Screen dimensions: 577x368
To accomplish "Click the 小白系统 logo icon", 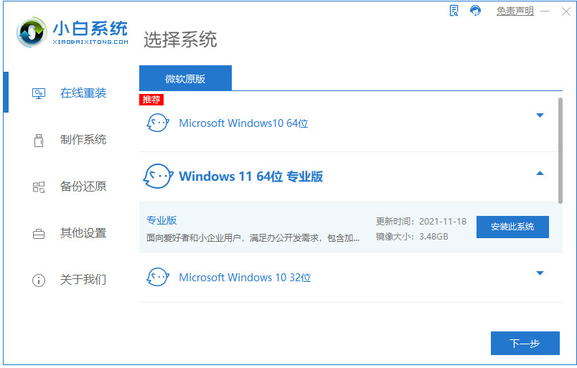I will tap(32, 32).
